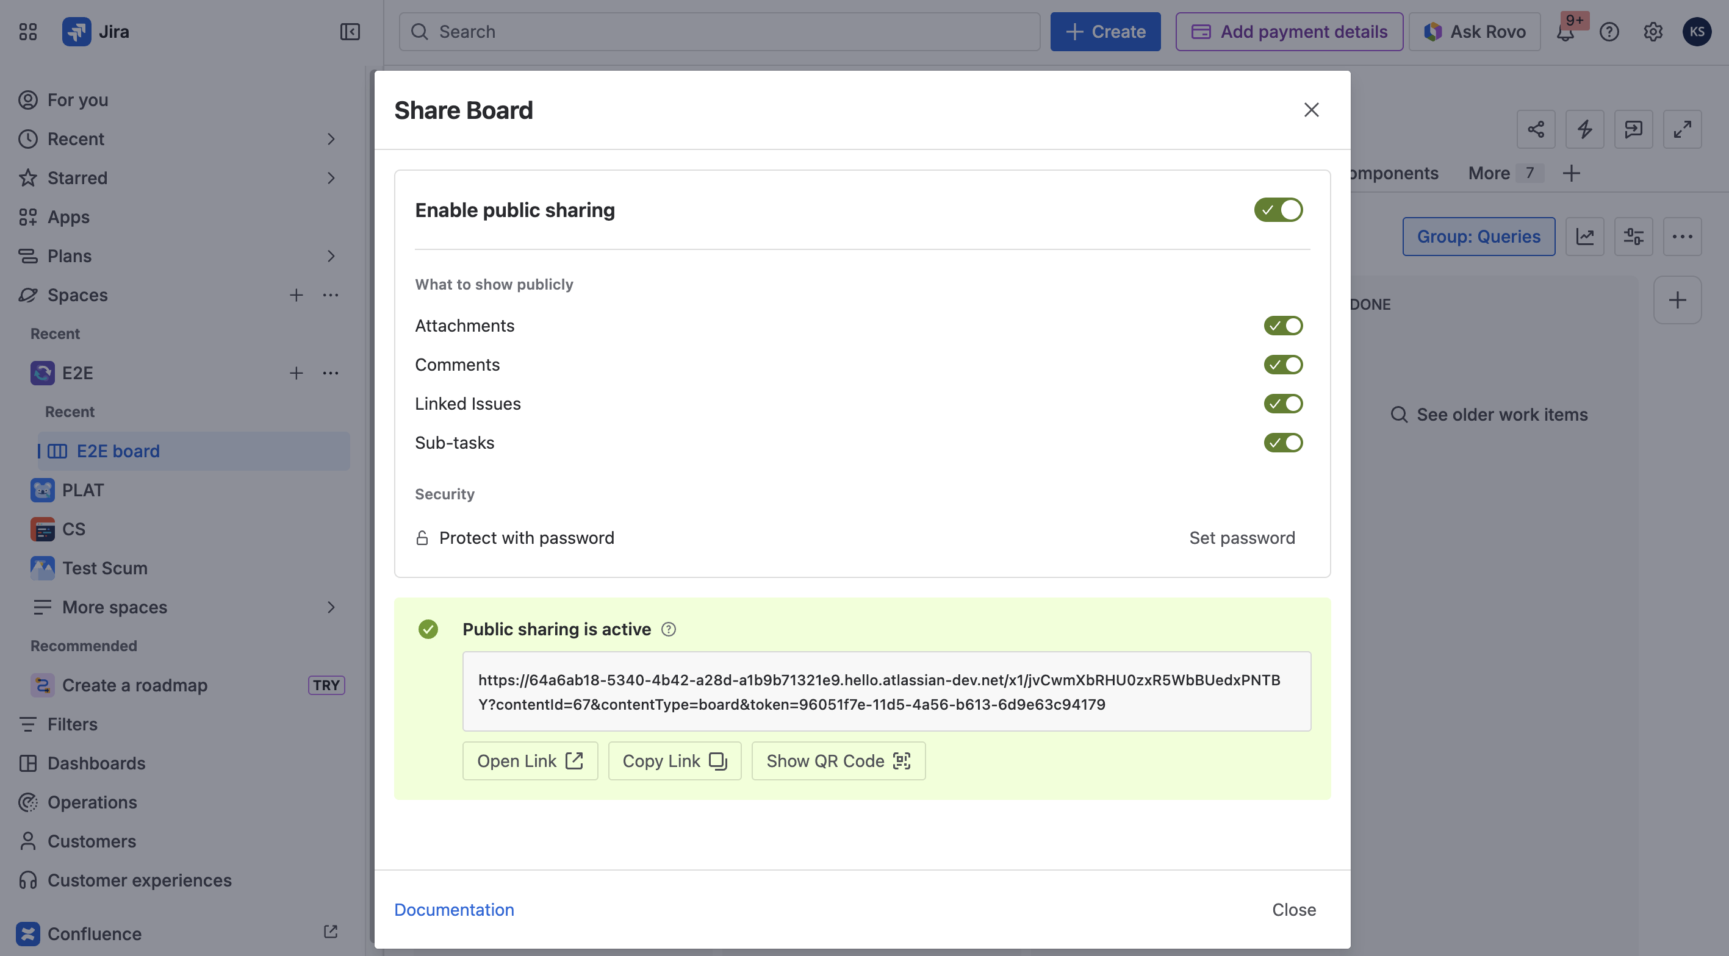Open the app switcher grid icon
Image resolution: width=1729 pixels, height=956 pixels.
[27, 32]
